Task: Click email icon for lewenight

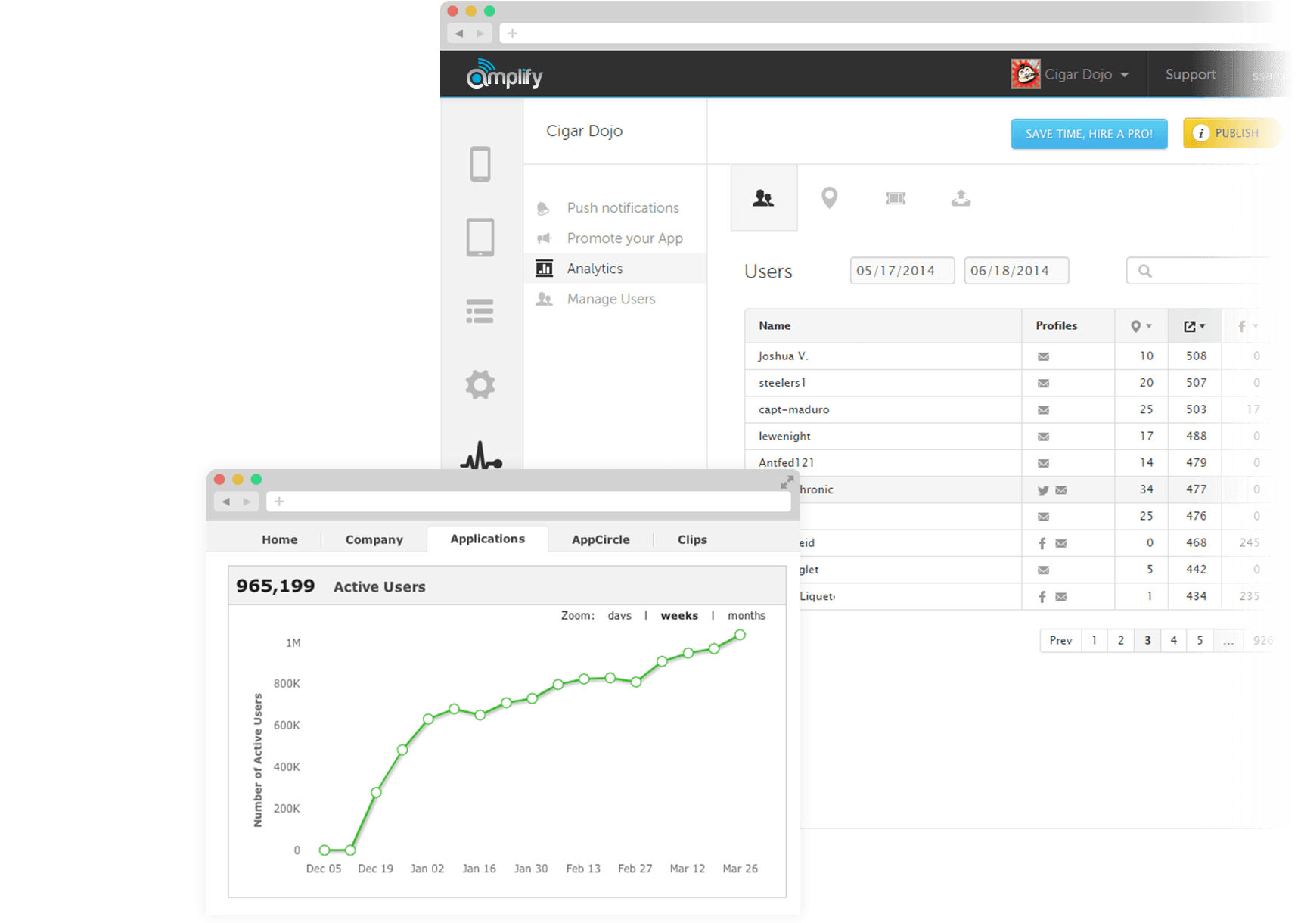Action: click(x=1043, y=437)
